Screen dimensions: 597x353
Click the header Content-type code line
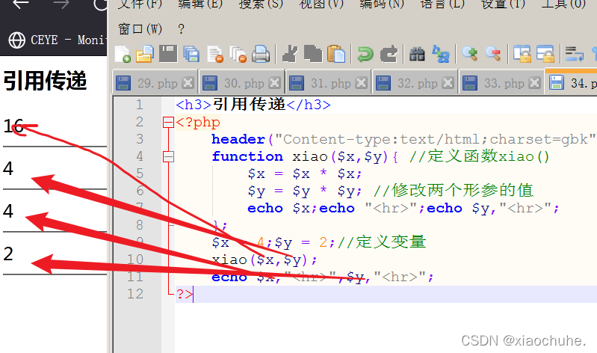pyautogui.click(x=403, y=139)
